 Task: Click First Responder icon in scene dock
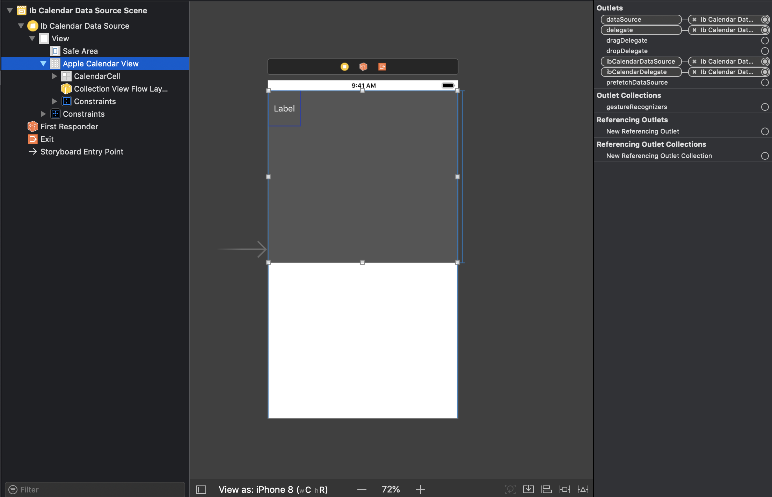coord(363,67)
